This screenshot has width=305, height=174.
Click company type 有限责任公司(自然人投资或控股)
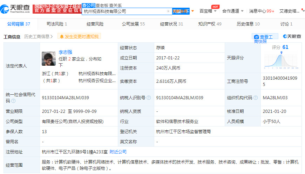(73, 122)
